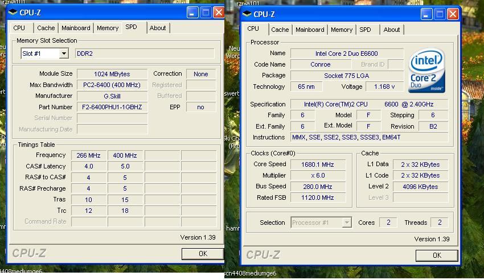Click the Rated FSB 1120.0 MHz field
The width and height of the screenshot is (484, 280).
[x=318, y=197]
